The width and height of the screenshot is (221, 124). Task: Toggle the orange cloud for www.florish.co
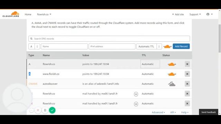pos(172,74)
